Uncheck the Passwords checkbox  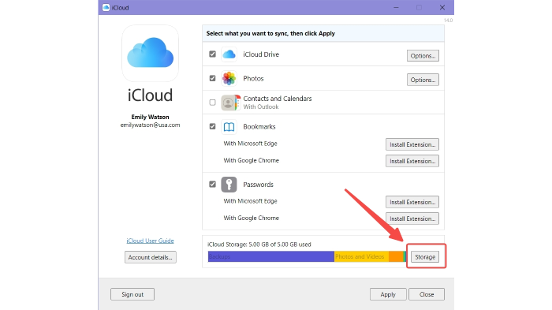tap(212, 185)
